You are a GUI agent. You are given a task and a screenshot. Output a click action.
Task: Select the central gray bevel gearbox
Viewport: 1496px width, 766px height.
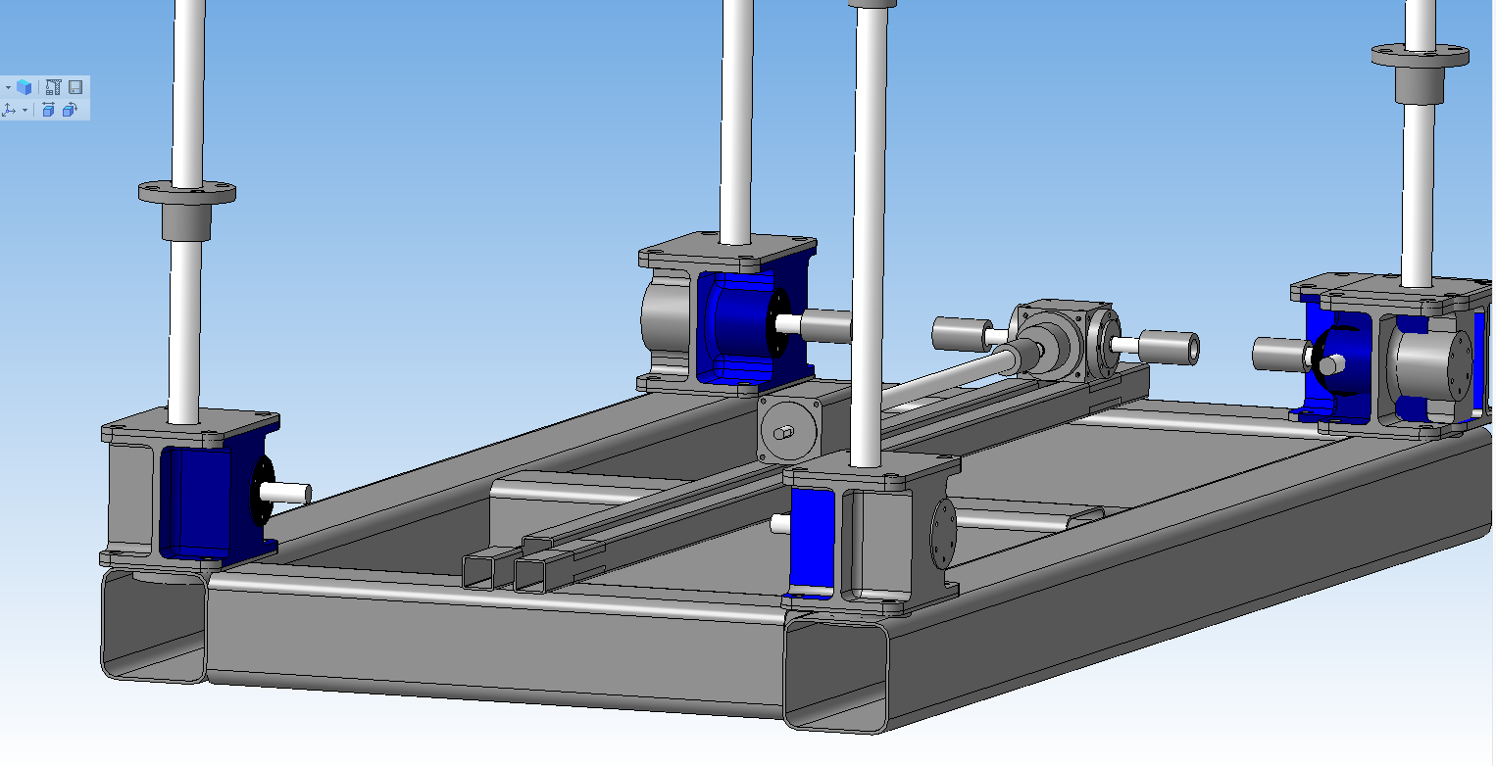tap(1067, 341)
